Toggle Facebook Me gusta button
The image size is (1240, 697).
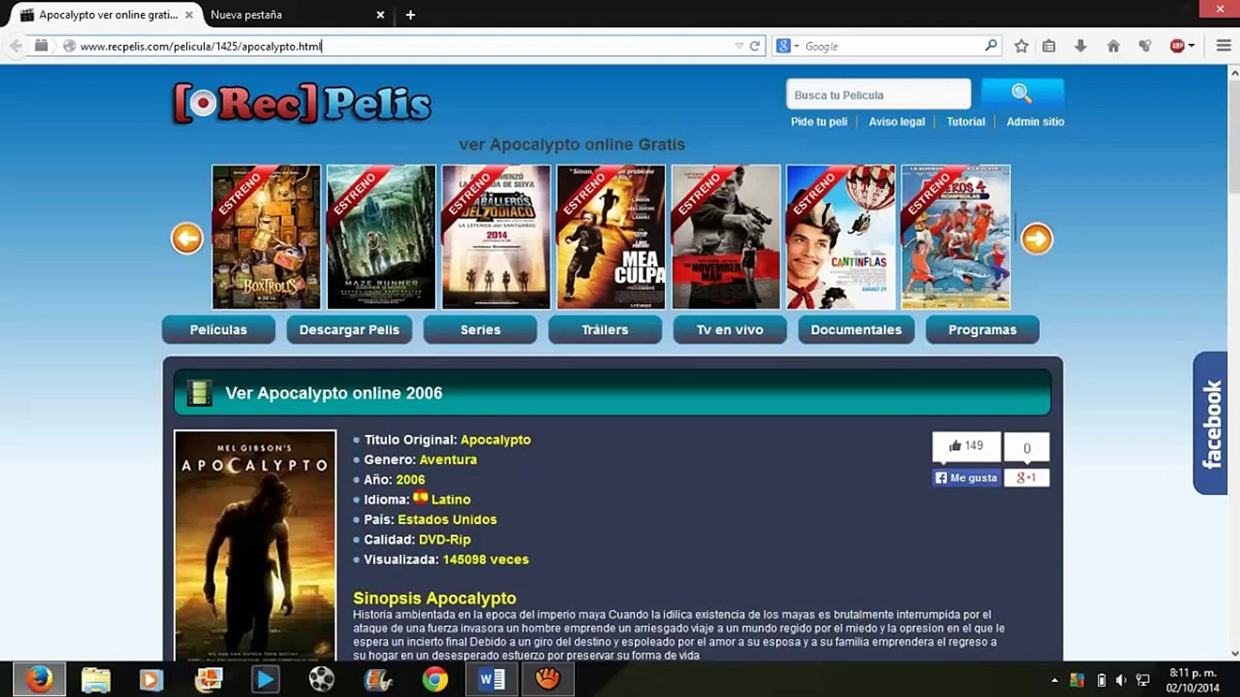[966, 478]
